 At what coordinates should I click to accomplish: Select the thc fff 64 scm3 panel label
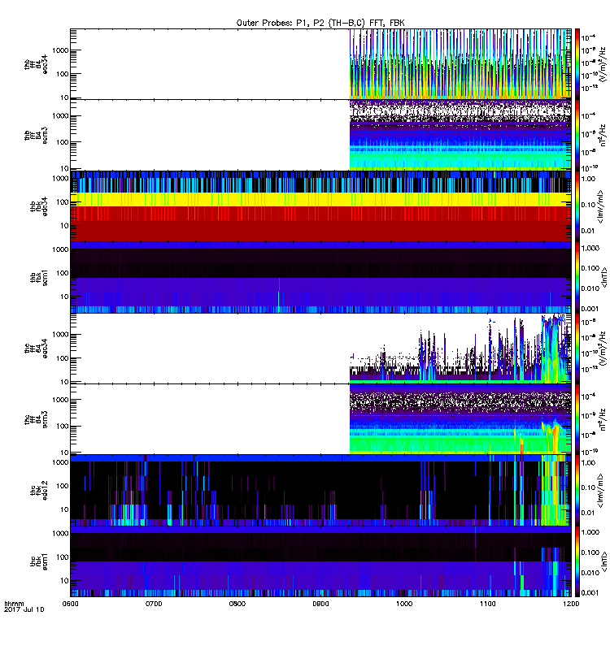[36, 419]
